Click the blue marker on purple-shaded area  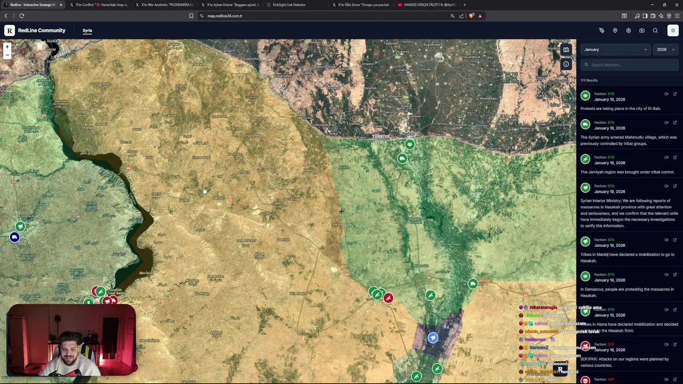click(x=433, y=338)
